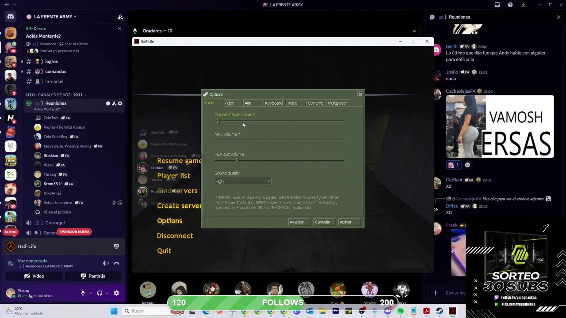Disconnect from voice with hang-up icon
This screenshot has width=566, height=318.
[x=116, y=263]
